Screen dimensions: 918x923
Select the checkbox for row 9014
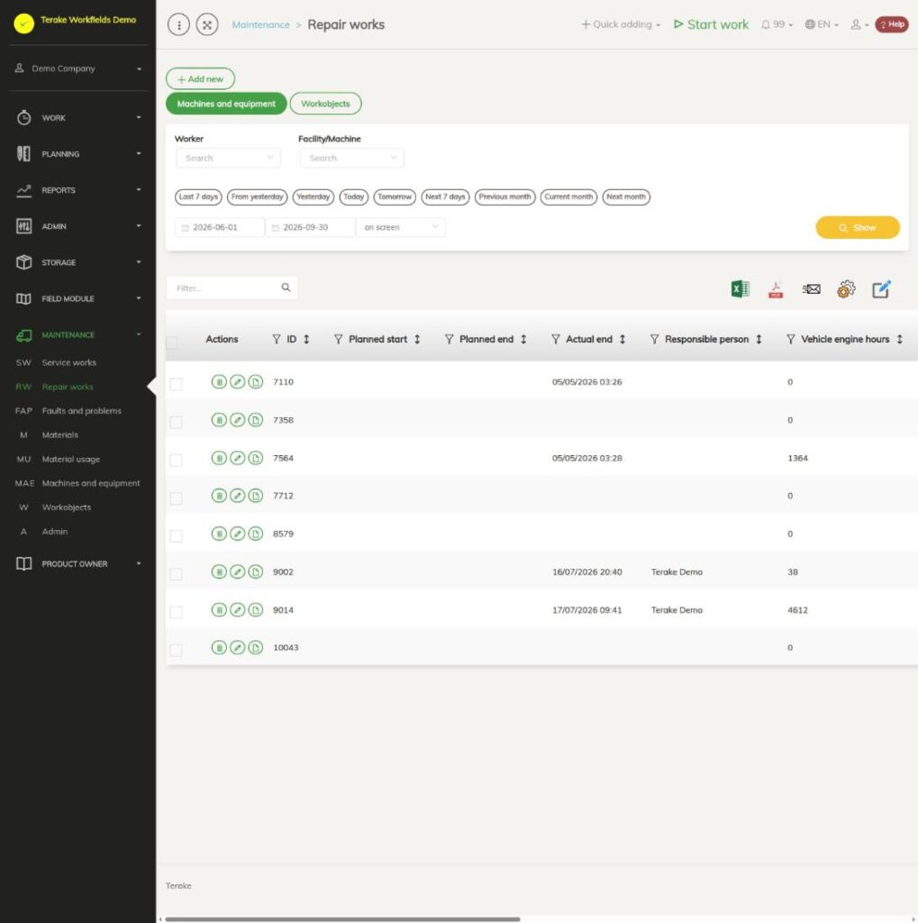176,612
